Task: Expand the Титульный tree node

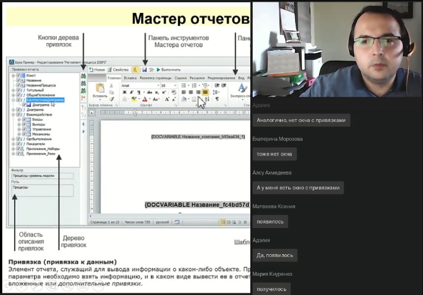Action: (x=13, y=90)
